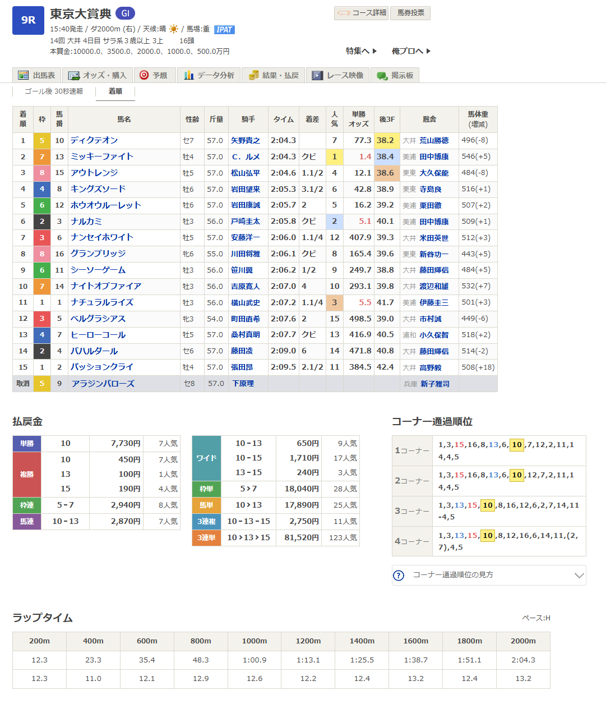606x704 pixels.
Task: Click the 予想 target icon
Action: pyautogui.click(x=144, y=75)
